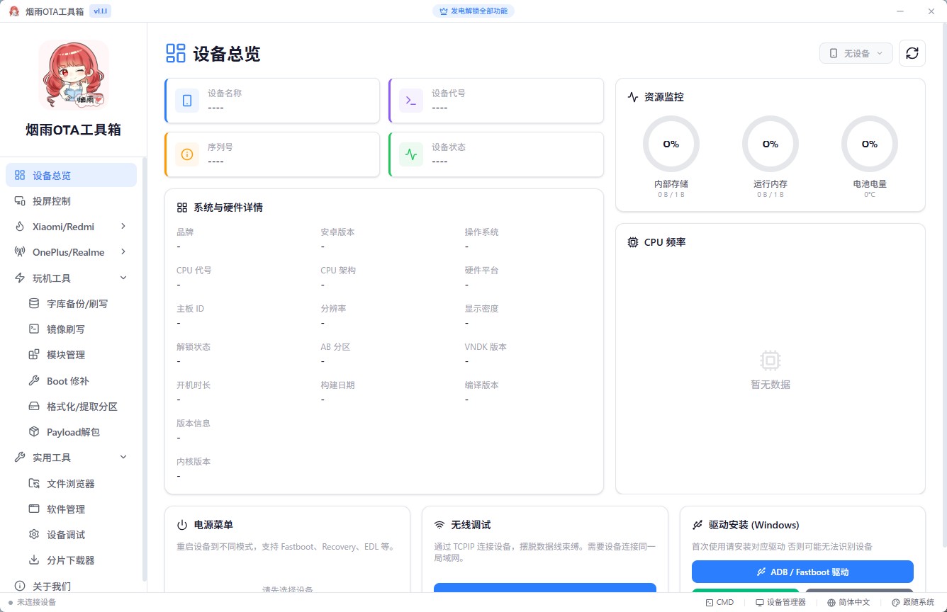Click the 关于我们 info icon
Screen dimensions: 947x612
pos(20,586)
